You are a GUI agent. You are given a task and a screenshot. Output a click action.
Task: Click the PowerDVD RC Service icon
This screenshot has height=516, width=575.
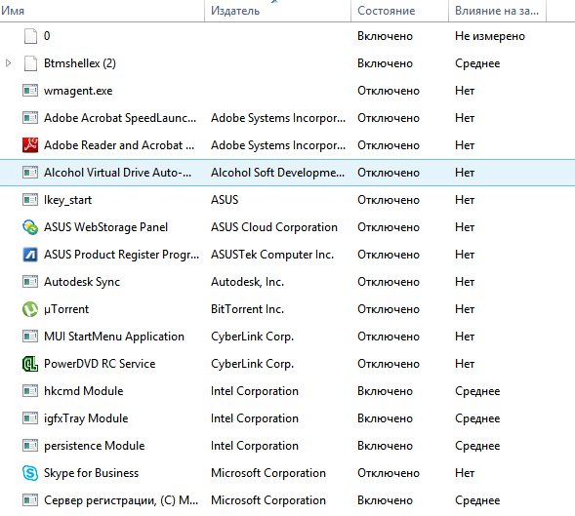pyautogui.click(x=30, y=364)
